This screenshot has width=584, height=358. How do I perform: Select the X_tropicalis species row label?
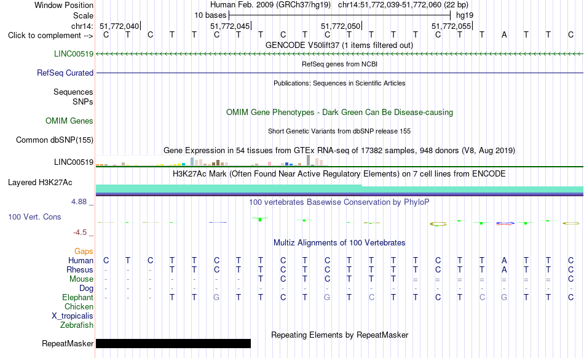tap(73, 316)
